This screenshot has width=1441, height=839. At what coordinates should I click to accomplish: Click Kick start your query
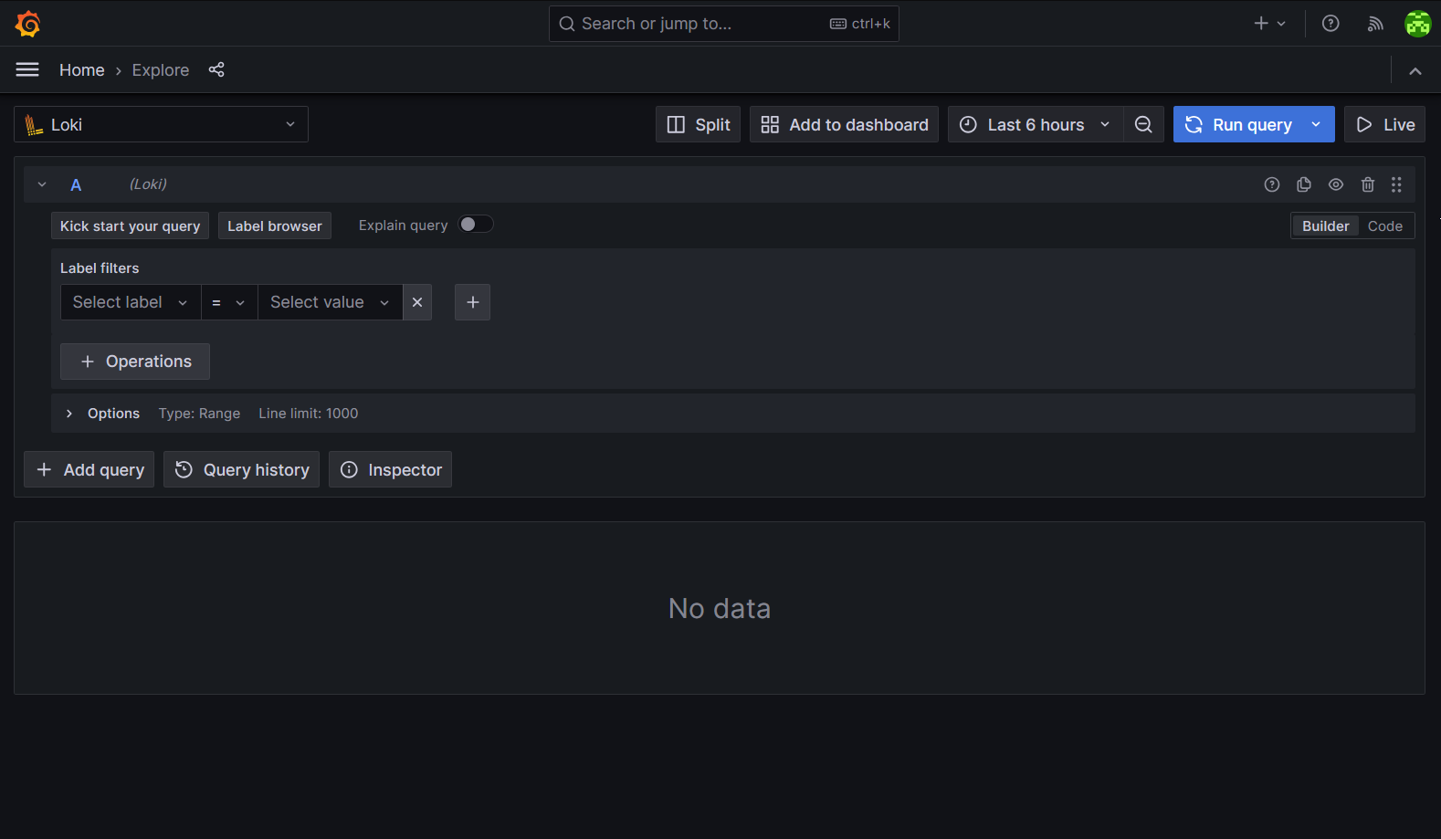point(130,226)
